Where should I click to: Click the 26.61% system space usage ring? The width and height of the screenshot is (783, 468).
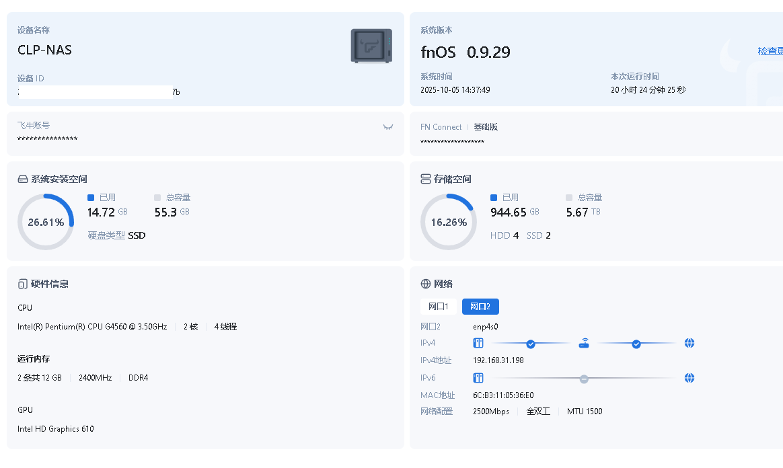pyautogui.click(x=46, y=222)
